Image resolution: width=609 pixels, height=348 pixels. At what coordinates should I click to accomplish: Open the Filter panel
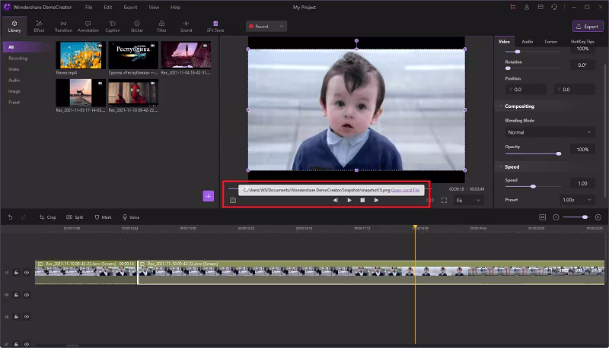(x=161, y=27)
